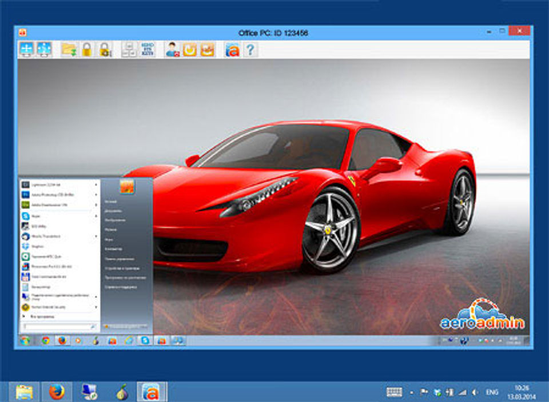Image resolution: width=549 pixels, height=402 pixels.
Task: Click the screen scaling monitor icon
Action: tap(45, 49)
